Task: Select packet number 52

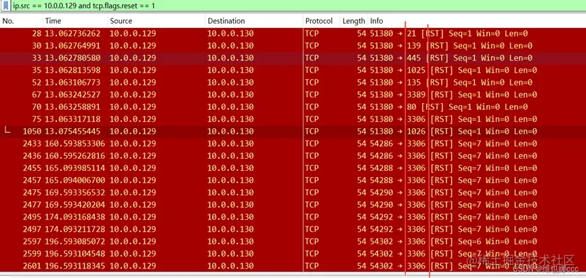Action: click(x=293, y=82)
